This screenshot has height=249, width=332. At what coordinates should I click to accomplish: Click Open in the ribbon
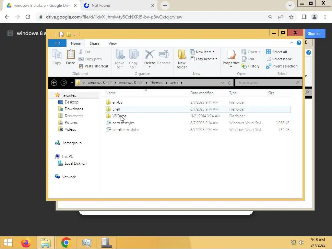251,52
